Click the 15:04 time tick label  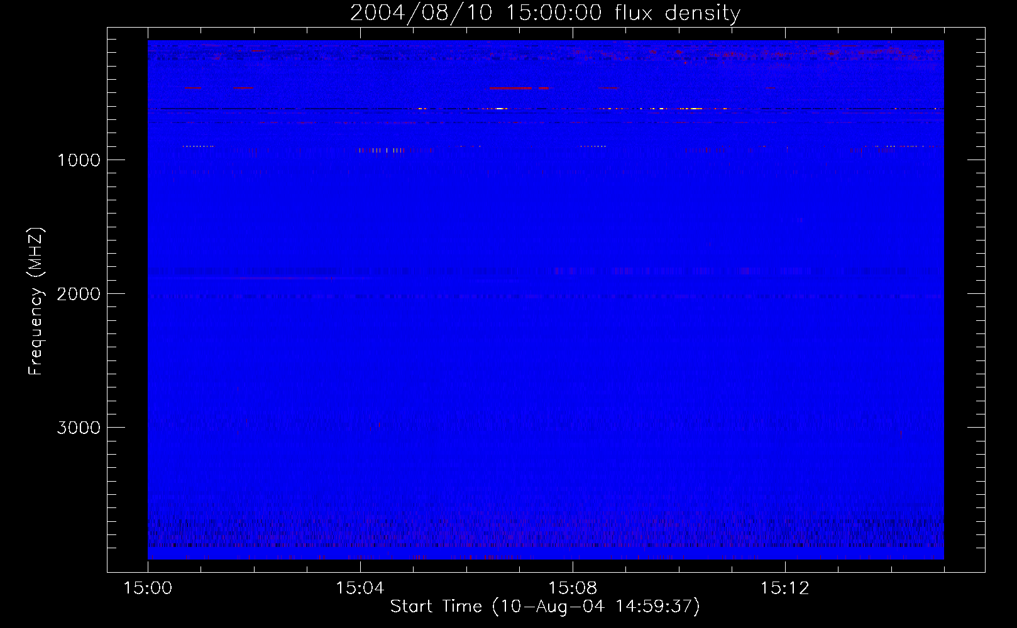pos(360,588)
